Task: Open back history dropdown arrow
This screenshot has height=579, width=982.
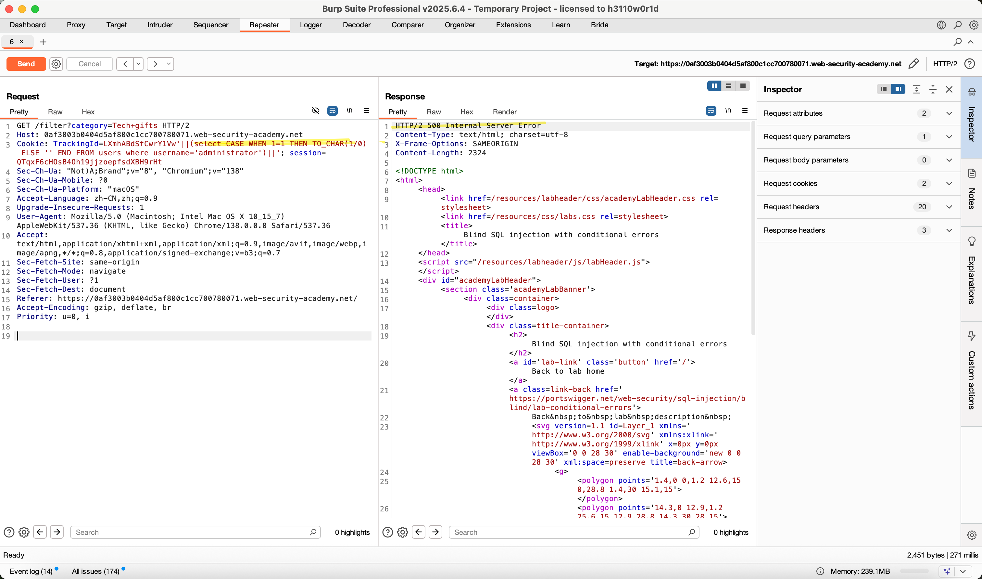Action: (138, 64)
